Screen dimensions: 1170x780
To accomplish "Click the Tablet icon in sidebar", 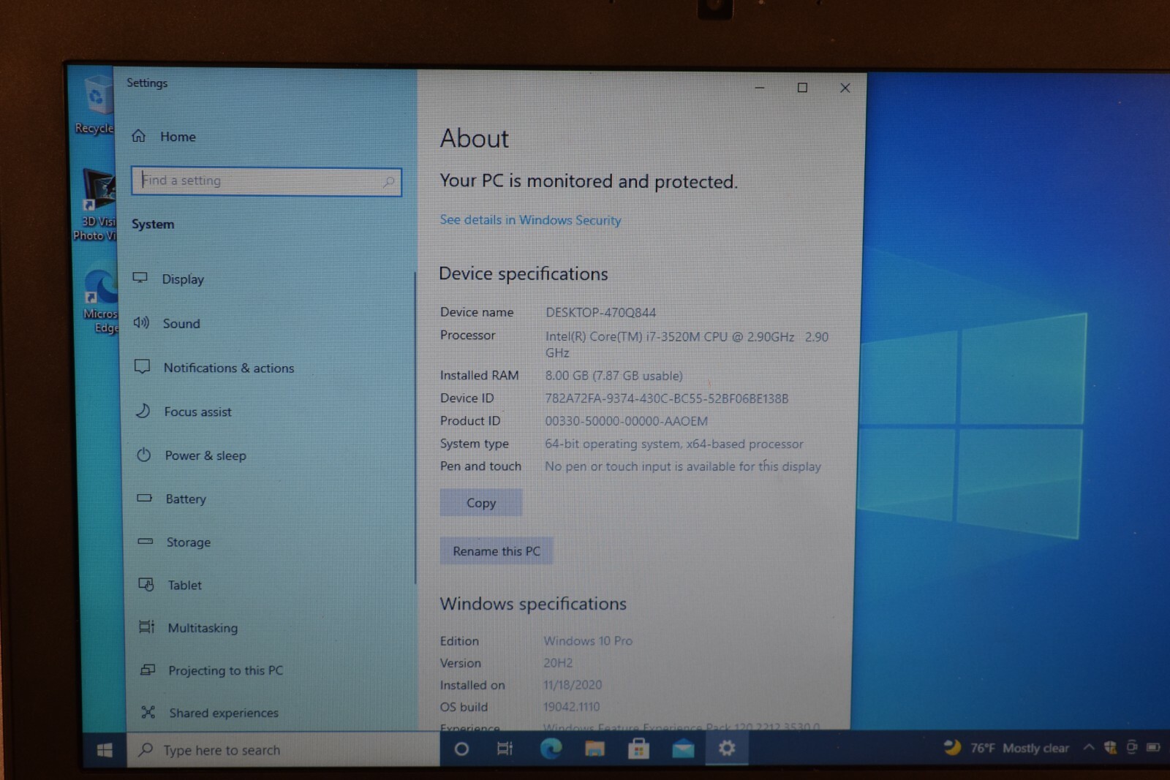I will click(x=146, y=584).
